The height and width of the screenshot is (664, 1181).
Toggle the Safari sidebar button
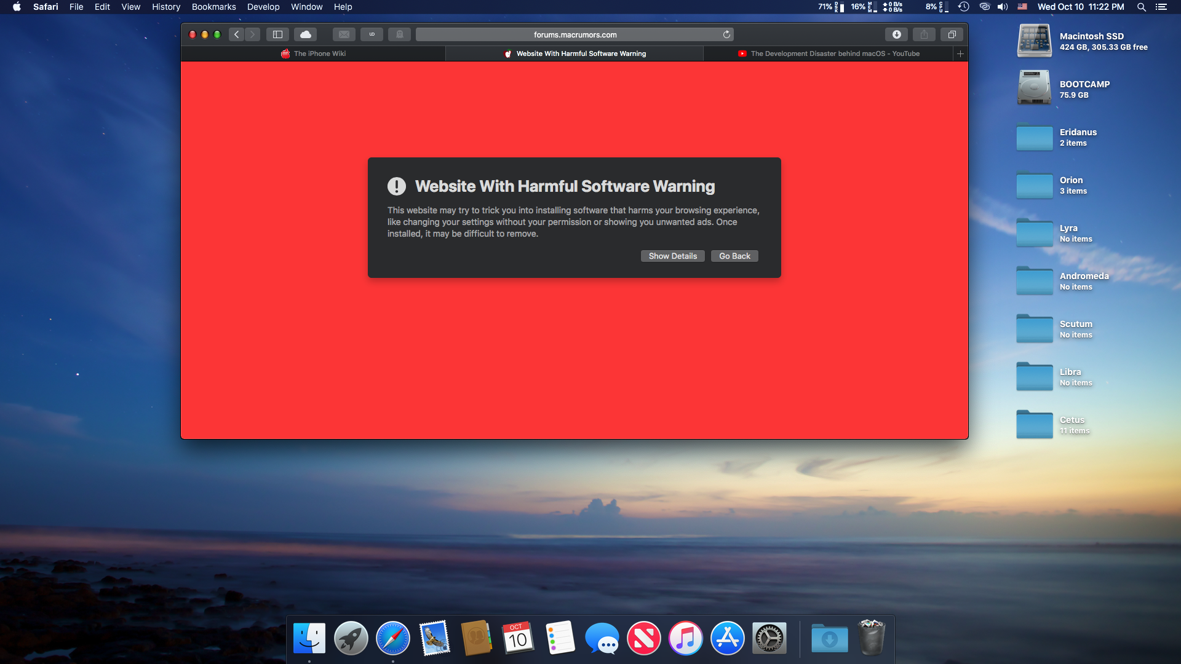277,34
